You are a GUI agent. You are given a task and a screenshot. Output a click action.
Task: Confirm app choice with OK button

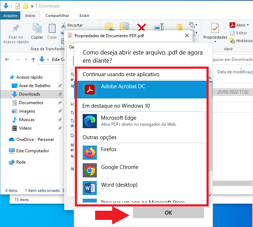pyautogui.click(x=169, y=213)
